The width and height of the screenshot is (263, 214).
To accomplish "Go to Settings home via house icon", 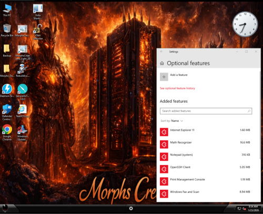I will tap(162, 63).
